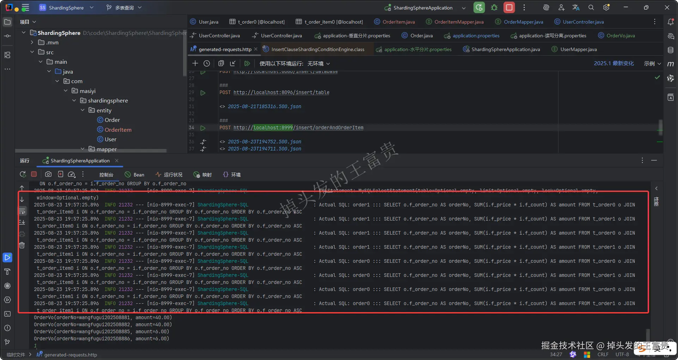
Task: Stop the running application in the title bar
Action: (x=509, y=7)
